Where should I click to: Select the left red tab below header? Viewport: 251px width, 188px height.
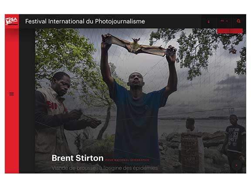click(x=223, y=31)
